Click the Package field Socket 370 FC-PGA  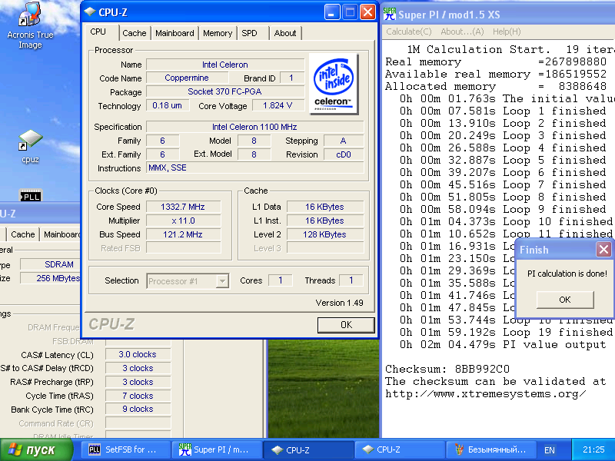225,91
